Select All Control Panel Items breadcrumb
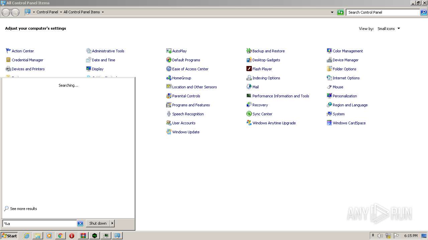Viewport: 428px width, 240px height. 82,12
